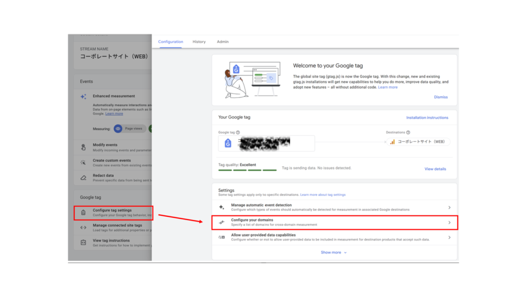The height and width of the screenshot is (296, 527).
Task: Click the Tag quality progress bar
Action: [248, 171]
